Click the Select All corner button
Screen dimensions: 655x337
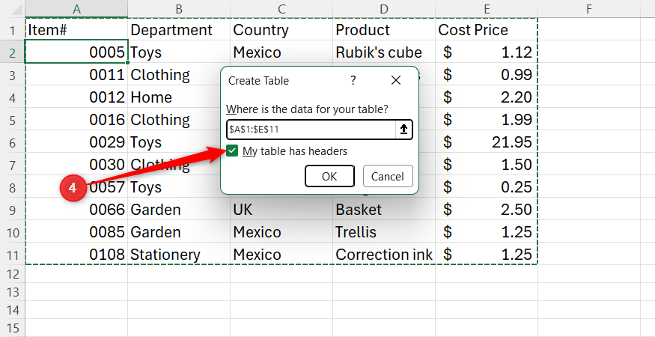[13, 9]
